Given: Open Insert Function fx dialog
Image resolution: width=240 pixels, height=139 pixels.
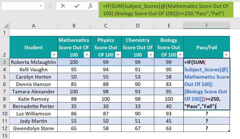Looking at the screenshot, I should pyautogui.click(x=90, y=6).
